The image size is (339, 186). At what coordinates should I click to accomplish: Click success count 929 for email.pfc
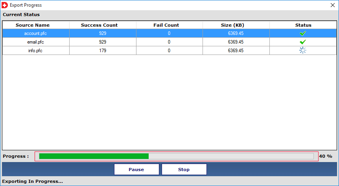(103, 42)
